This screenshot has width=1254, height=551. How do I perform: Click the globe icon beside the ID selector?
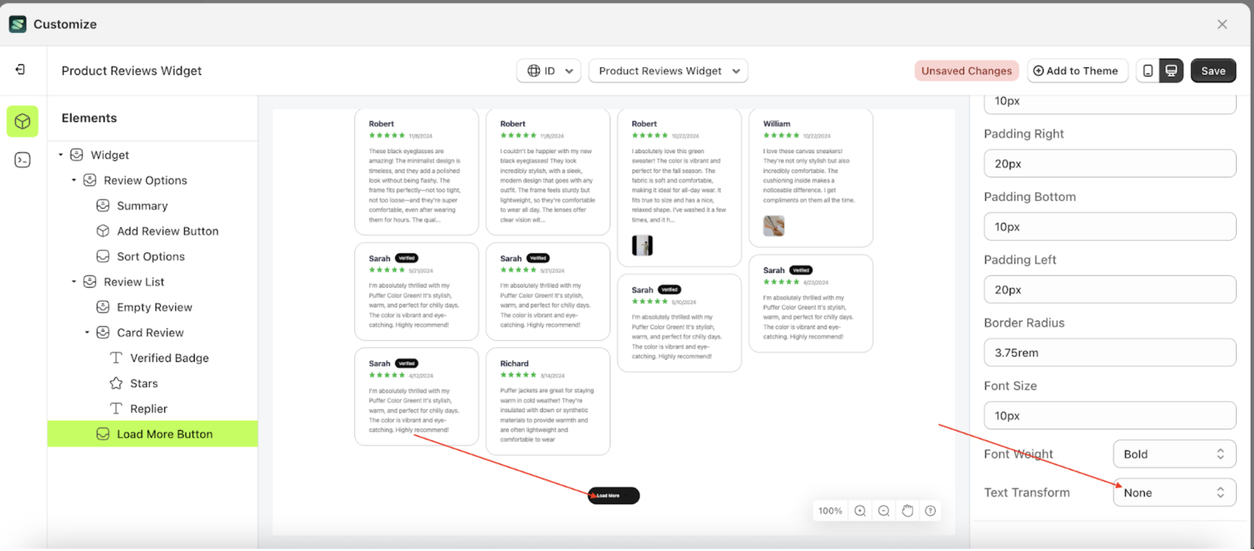(x=532, y=70)
